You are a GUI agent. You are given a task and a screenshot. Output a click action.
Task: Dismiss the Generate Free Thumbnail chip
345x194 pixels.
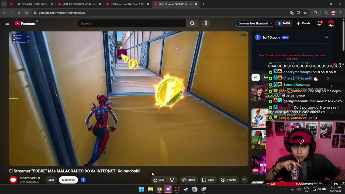[x=271, y=23]
